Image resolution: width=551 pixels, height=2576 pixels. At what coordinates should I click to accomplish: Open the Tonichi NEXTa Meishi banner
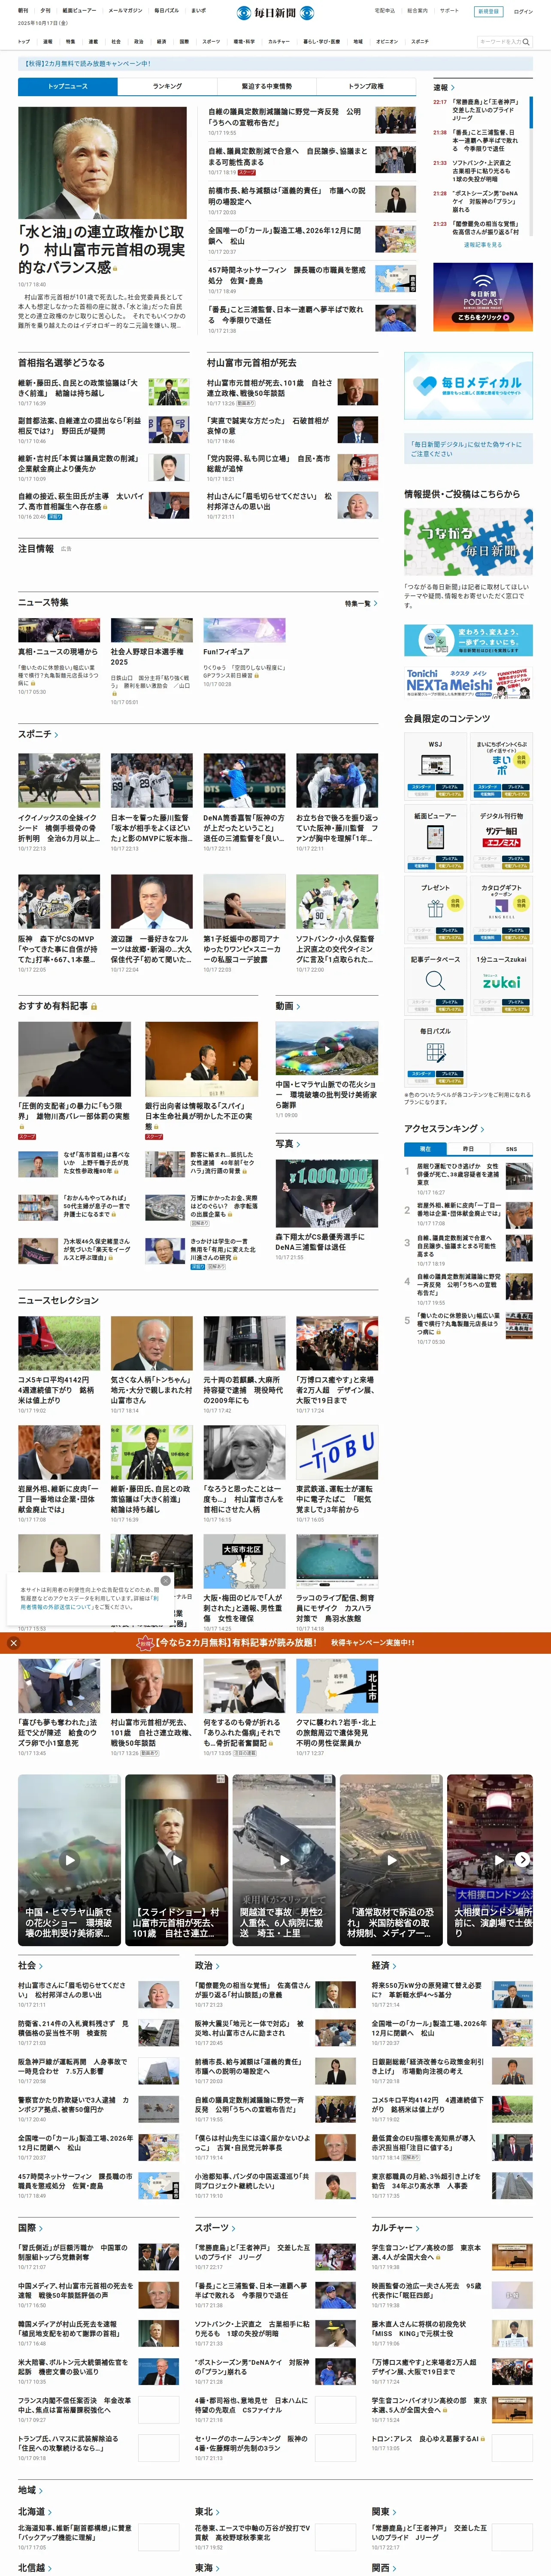coord(468,682)
